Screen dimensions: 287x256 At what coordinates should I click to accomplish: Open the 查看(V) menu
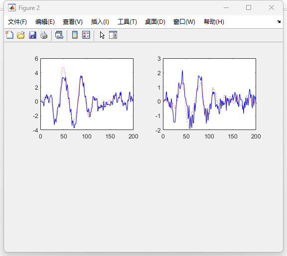(x=73, y=22)
